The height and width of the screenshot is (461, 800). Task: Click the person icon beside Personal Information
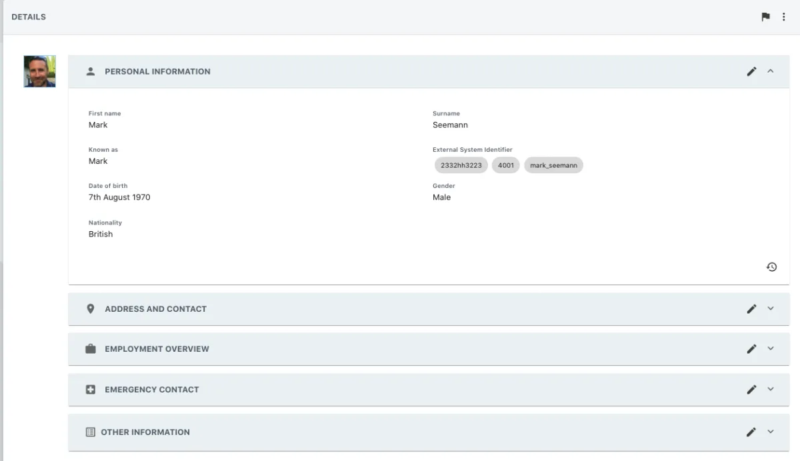(91, 71)
